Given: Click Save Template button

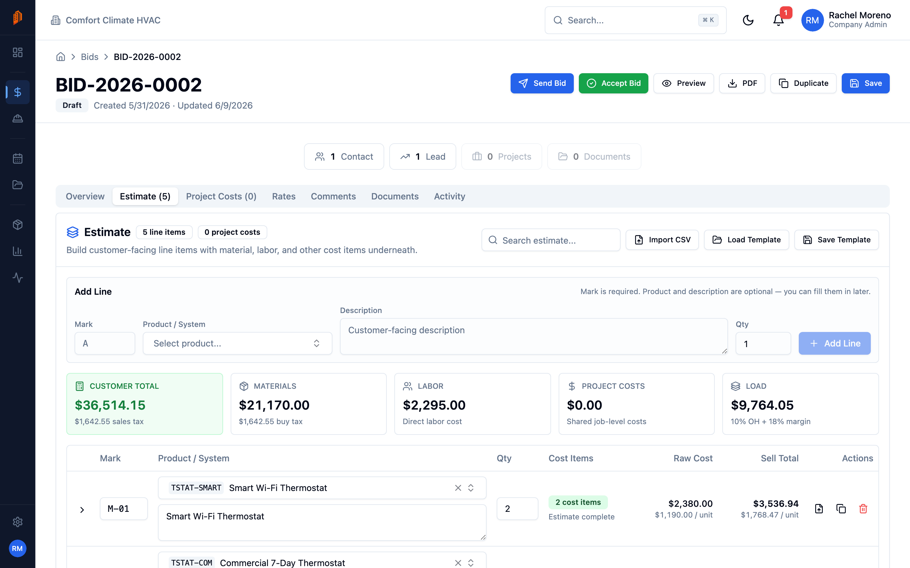Looking at the screenshot, I should [x=836, y=240].
